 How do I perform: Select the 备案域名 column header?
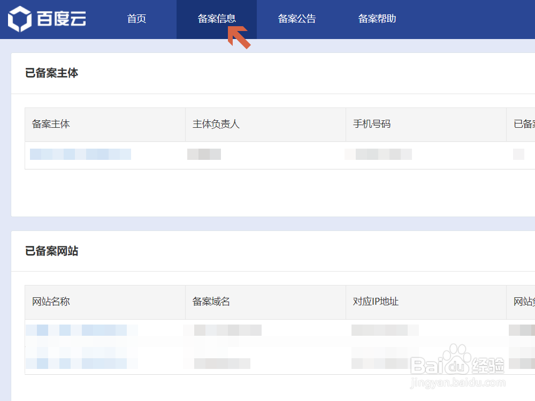click(x=209, y=302)
